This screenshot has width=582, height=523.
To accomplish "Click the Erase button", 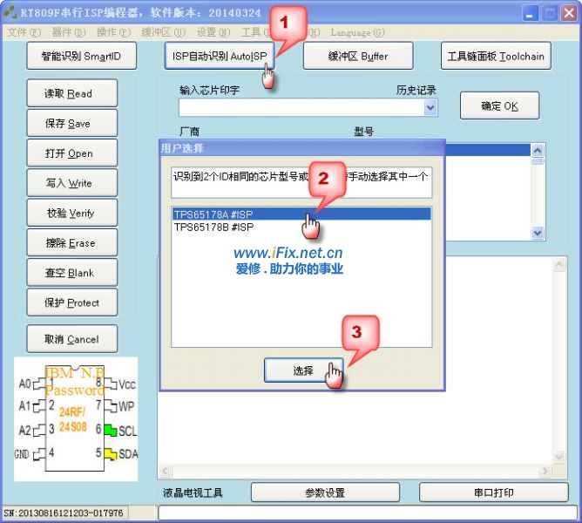I will tap(71, 243).
